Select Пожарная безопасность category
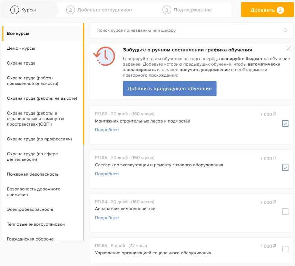Viewport: 295px width, 266px height. [x=42, y=174]
